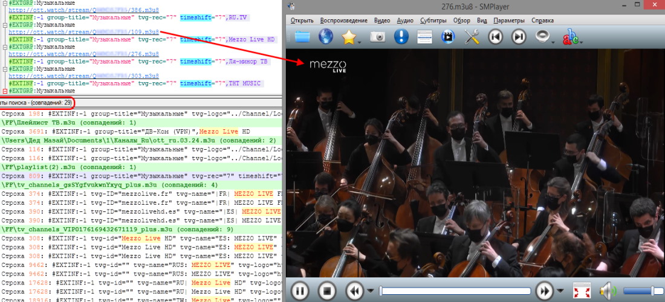Click the orchestra video display area
The image size is (665, 302).
pos(475,163)
